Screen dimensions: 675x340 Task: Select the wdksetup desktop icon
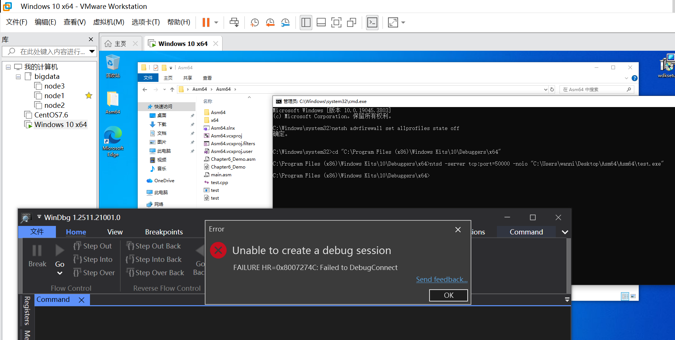click(x=666, y=66)
